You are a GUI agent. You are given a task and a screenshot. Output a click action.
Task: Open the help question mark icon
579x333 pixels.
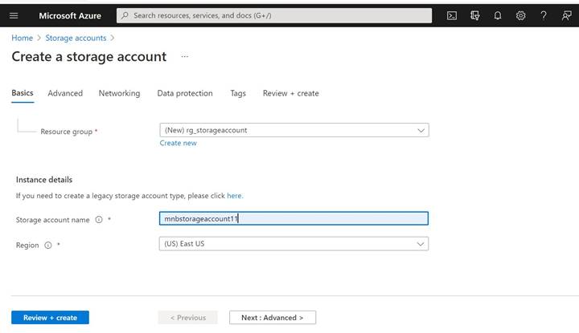pos(544,15)
